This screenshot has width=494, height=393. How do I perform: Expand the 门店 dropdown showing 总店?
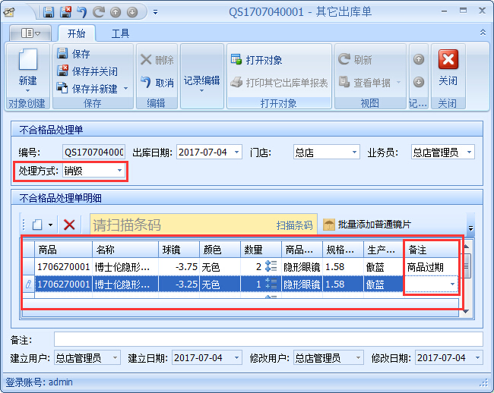coord(353,152)
